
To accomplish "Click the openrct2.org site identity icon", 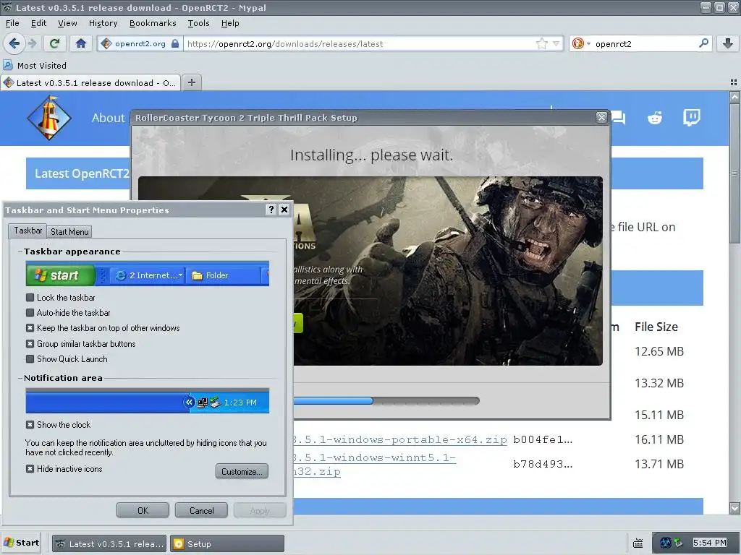I will coord(106,44).
